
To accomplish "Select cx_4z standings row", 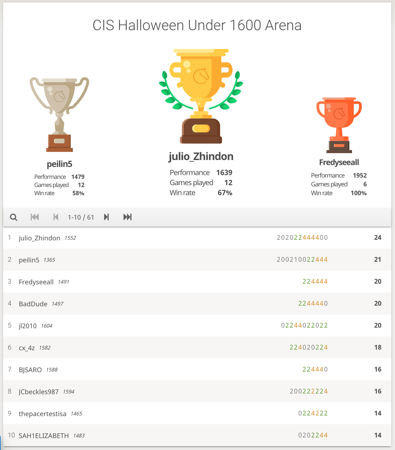I will click(197, 347).
